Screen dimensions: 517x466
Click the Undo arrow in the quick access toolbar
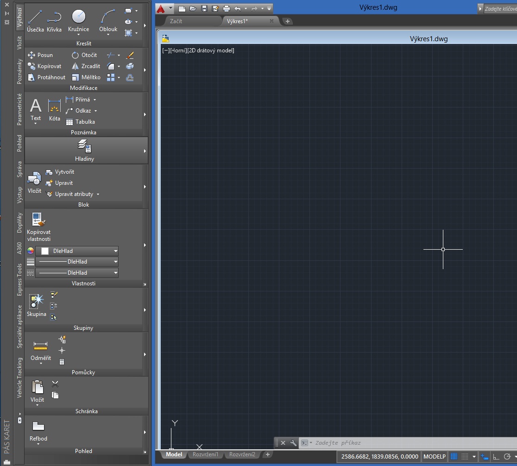pos(237,9)
